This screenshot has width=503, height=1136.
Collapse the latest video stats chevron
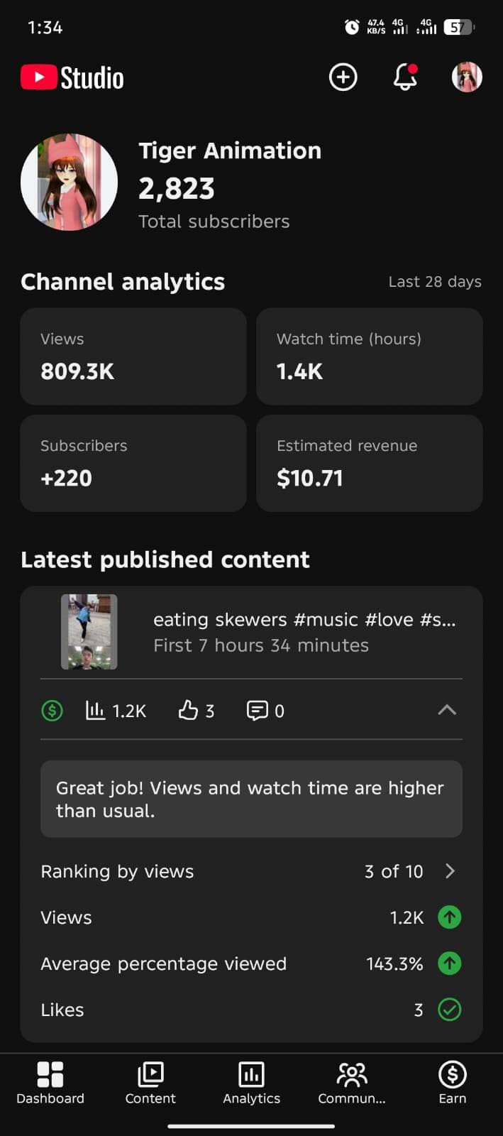click(447, 709)
